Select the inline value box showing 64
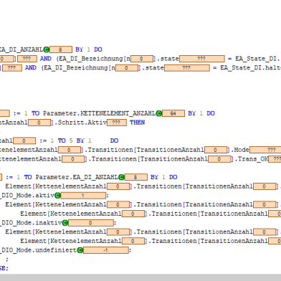 [x=173, y=113]
